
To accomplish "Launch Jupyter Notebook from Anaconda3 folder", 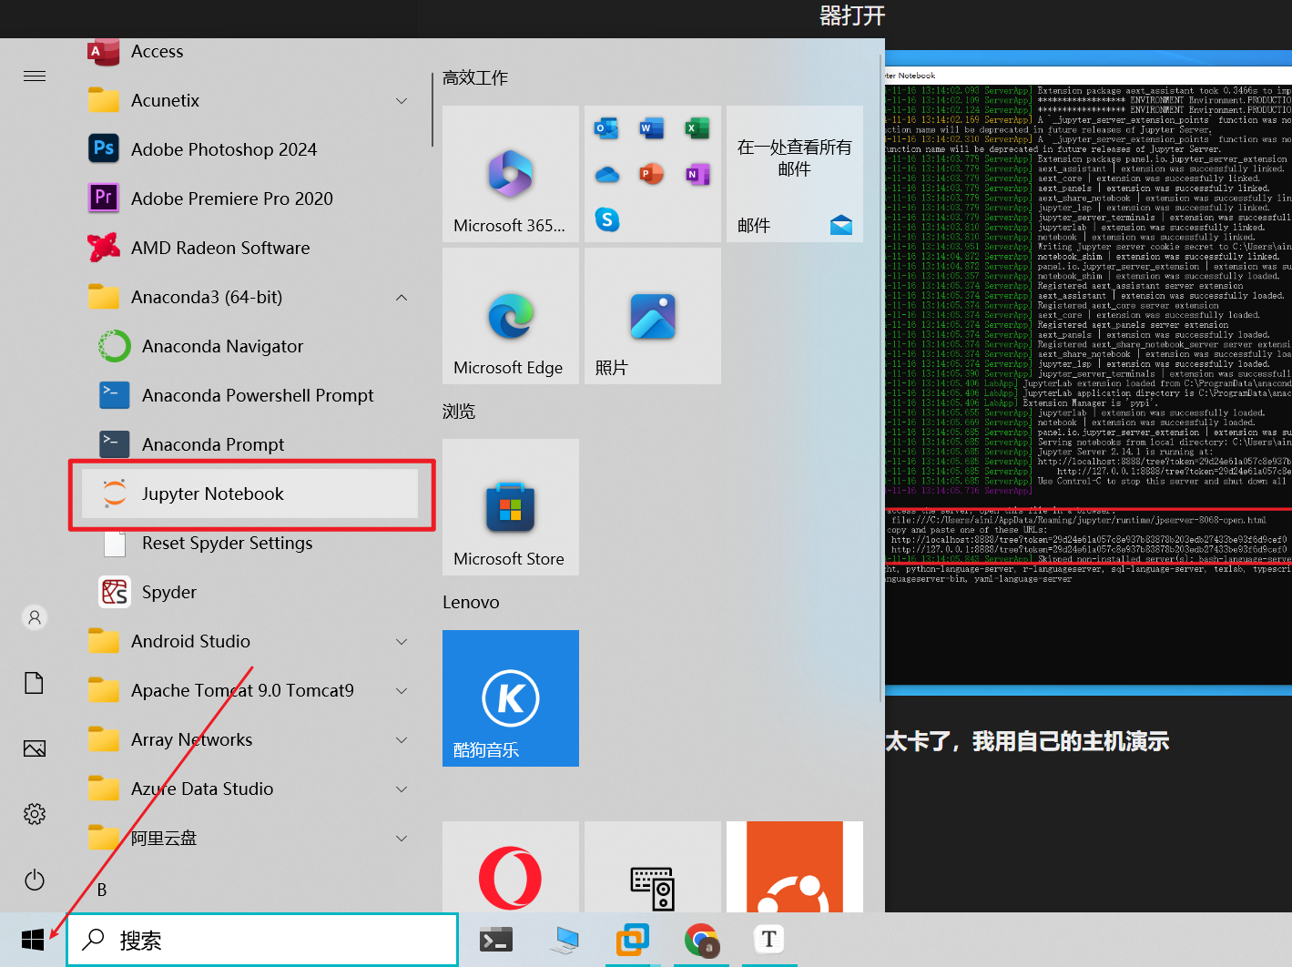I will point(249,494).
